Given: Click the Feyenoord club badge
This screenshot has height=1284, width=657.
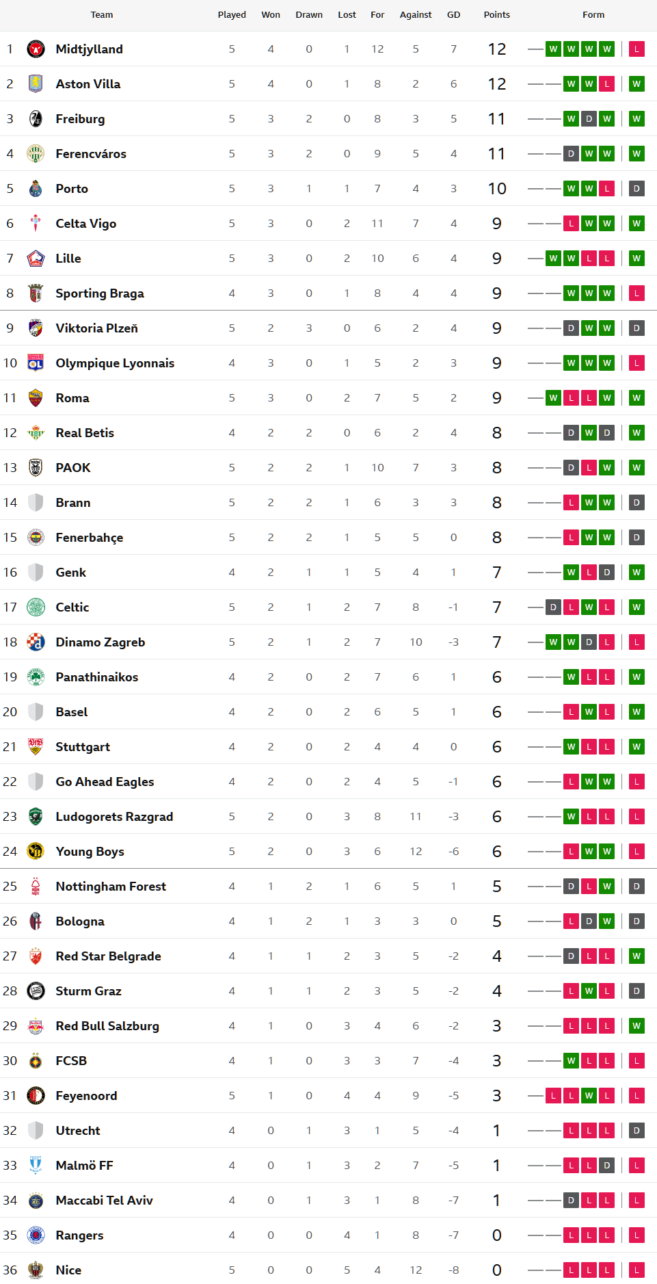Looking at the screenshot, I should pos(36,1096).
